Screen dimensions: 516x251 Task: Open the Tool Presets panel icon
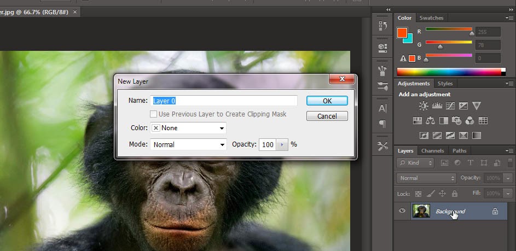pos(382,146)
